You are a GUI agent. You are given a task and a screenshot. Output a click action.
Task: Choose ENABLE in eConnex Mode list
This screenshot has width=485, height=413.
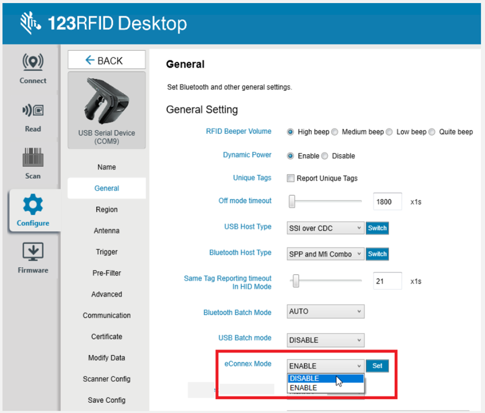click(325, 388)
